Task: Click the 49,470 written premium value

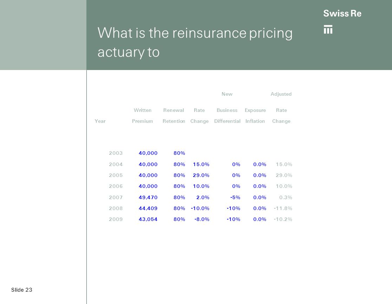Action: click(x=148, y=197)
